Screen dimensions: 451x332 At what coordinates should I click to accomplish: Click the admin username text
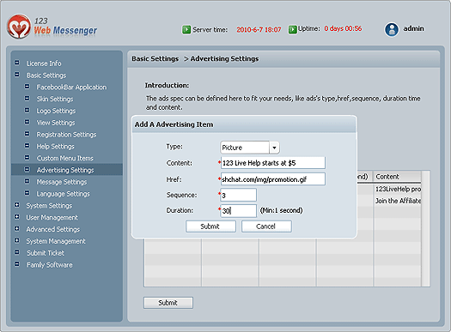tap(413, 28)
